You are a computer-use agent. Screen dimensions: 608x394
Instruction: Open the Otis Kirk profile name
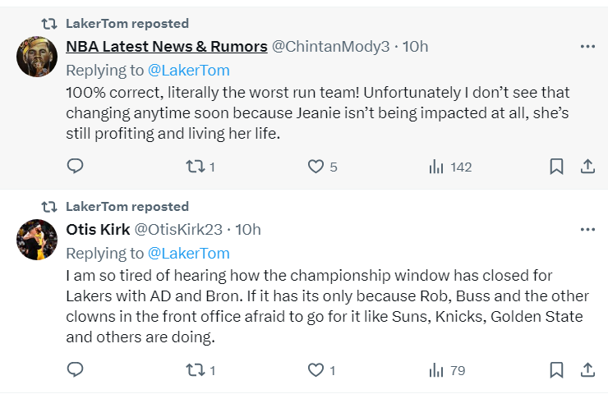pos(97,230)
